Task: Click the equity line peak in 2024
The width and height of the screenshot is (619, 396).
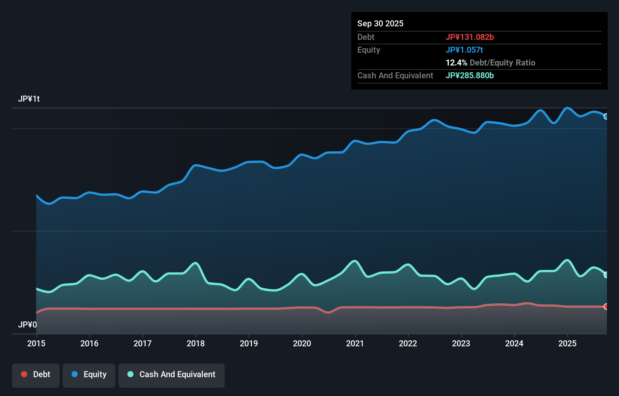Action: (x=541, y=110)
